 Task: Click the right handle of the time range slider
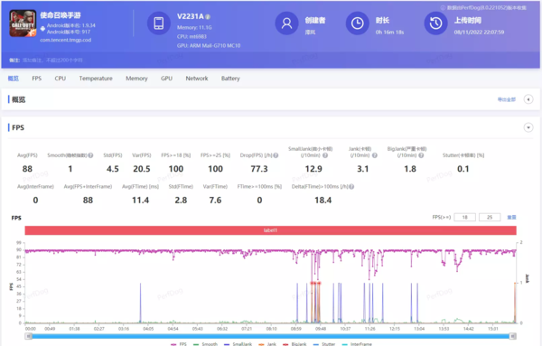(513, 336)
